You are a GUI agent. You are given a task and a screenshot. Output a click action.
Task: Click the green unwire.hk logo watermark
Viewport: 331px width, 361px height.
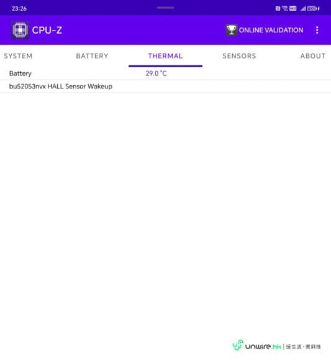pos(276,345)
